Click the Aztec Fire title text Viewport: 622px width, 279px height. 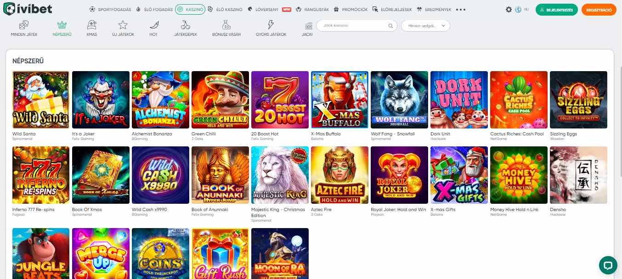click(321, 209)
